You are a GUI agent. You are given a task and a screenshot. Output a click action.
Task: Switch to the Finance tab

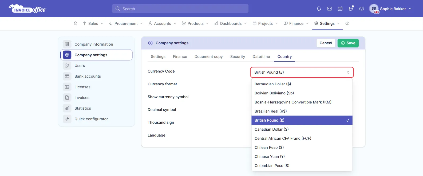point(180,57)
